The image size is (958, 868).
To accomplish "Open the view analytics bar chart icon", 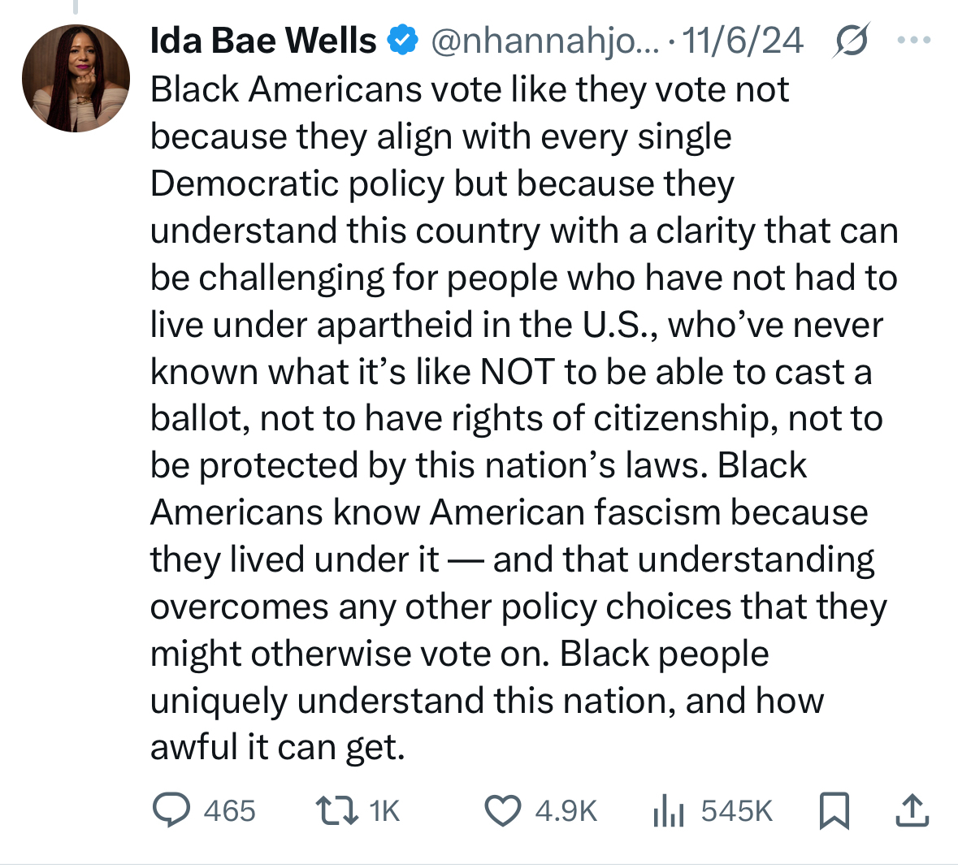I will tap(670, 810).
